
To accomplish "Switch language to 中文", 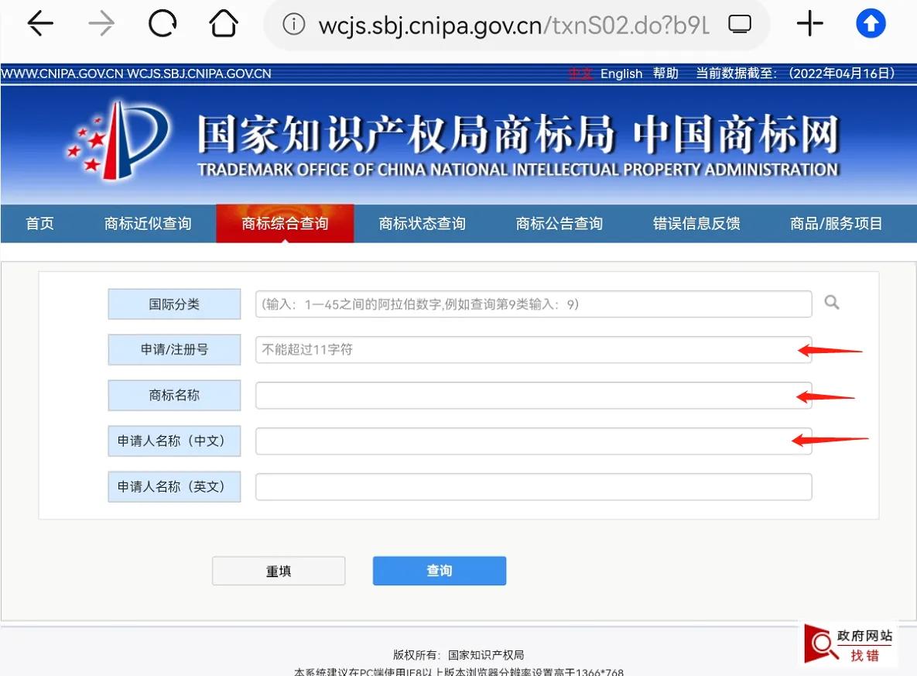I will pos(580,74).
